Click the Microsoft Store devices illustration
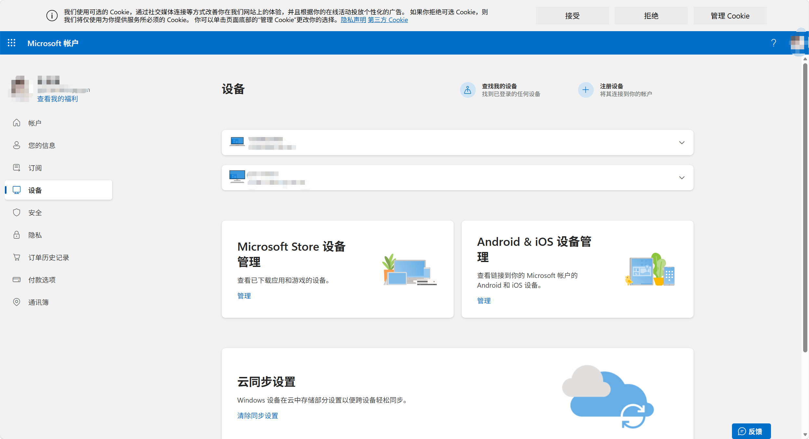The width and height of the screenshot is (809, 439). (x=410, y=270)
